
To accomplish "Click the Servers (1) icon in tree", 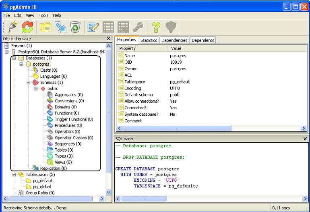I will tap(6, 46).
